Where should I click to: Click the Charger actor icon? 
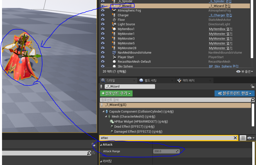click(114, 15)
